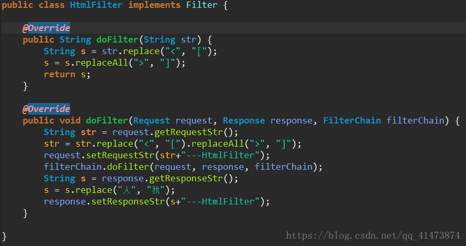Click the final closing brace of the class
The width and height of the screenshot is (466, 246).
4,237
